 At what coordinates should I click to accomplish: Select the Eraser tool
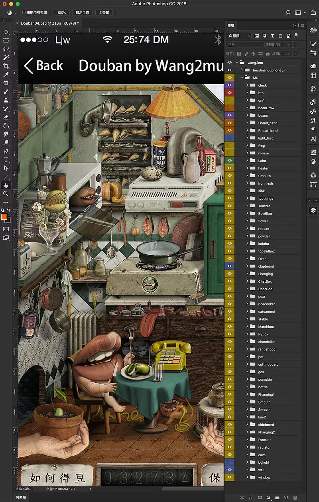[6, 117]
